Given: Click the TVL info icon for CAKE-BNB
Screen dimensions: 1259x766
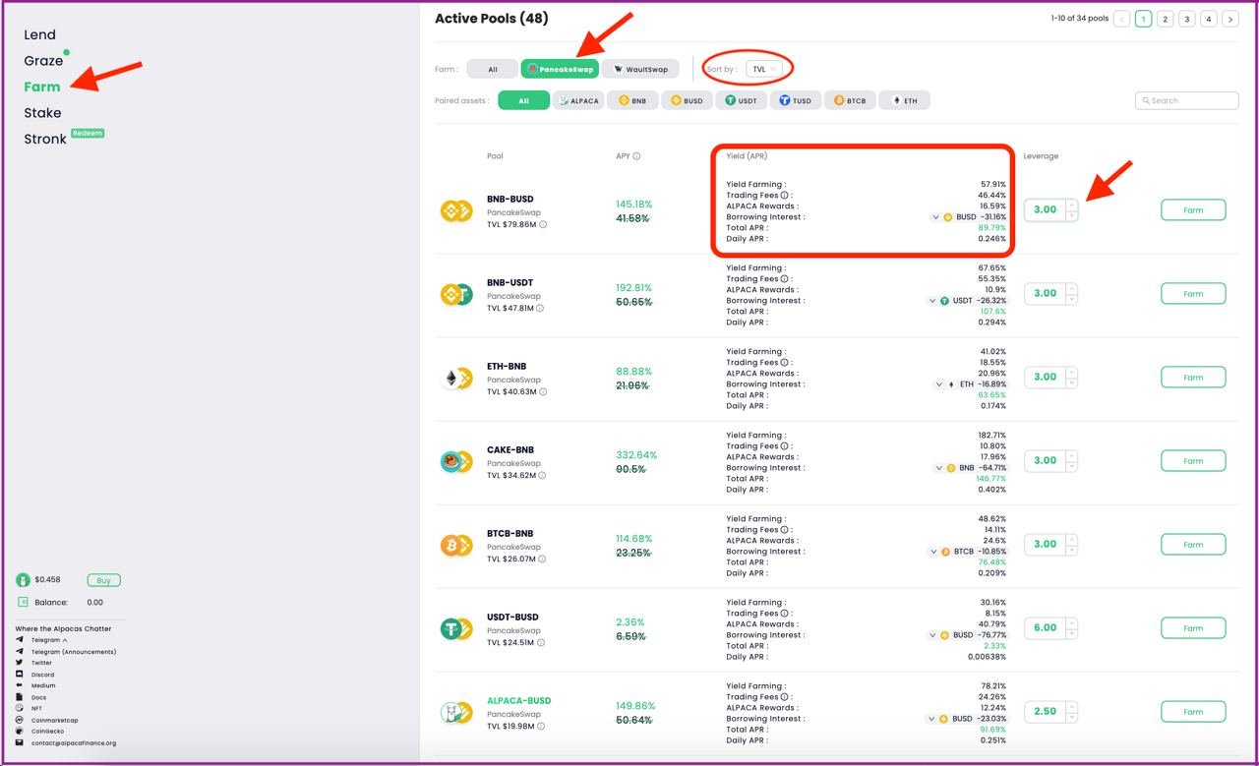Looking at the screenshot, I should pyautogui.click(x=541, y=475).
